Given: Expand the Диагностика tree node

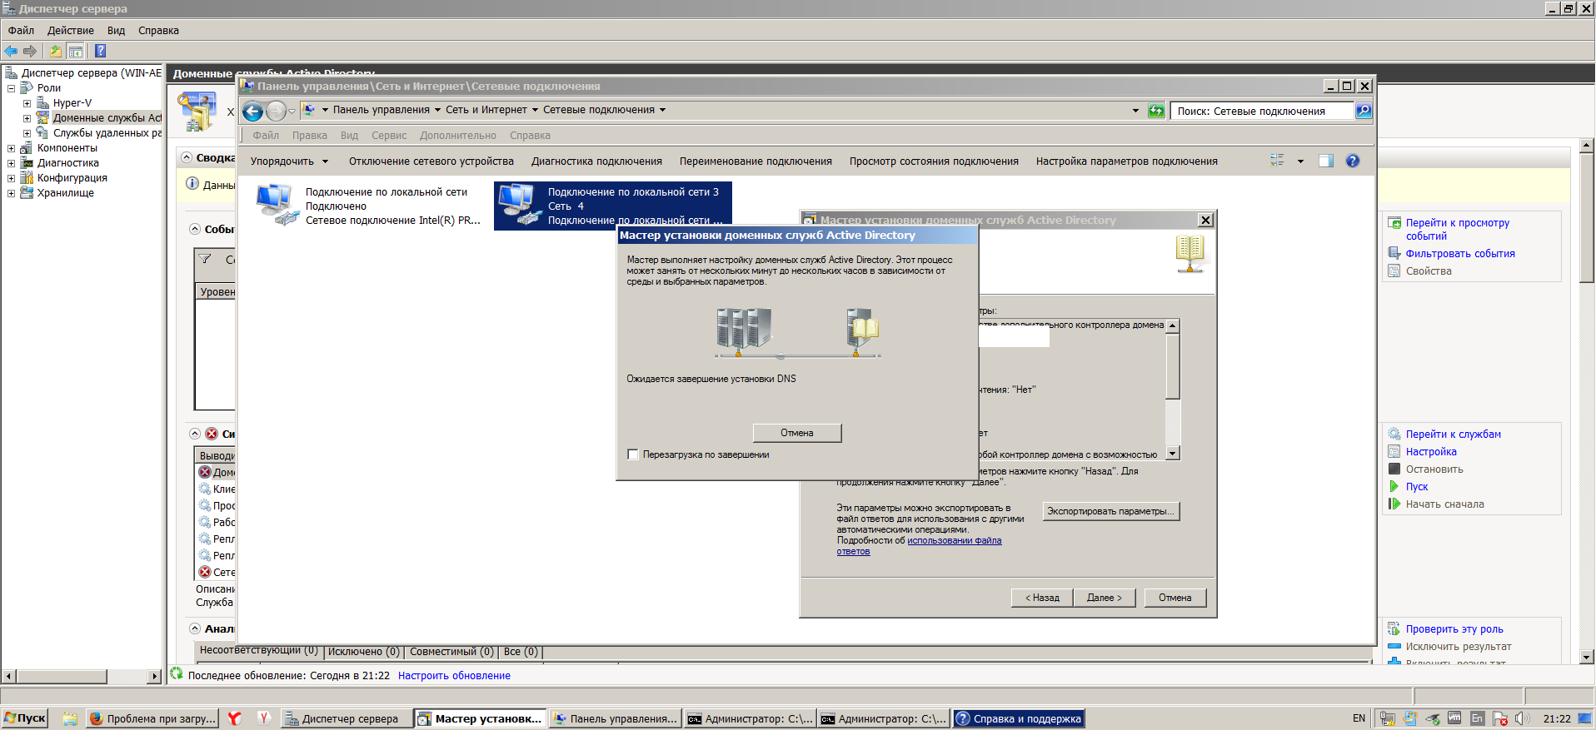Looking at the screenshot, I should point(11,163).
